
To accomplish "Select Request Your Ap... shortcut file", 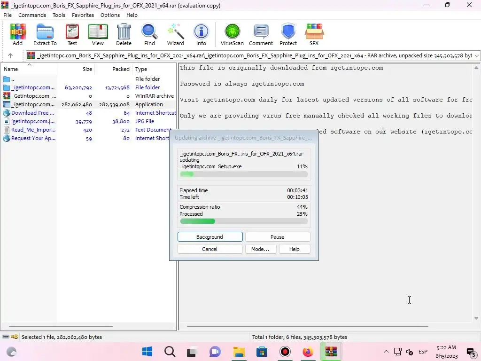I will pos(88,138).
